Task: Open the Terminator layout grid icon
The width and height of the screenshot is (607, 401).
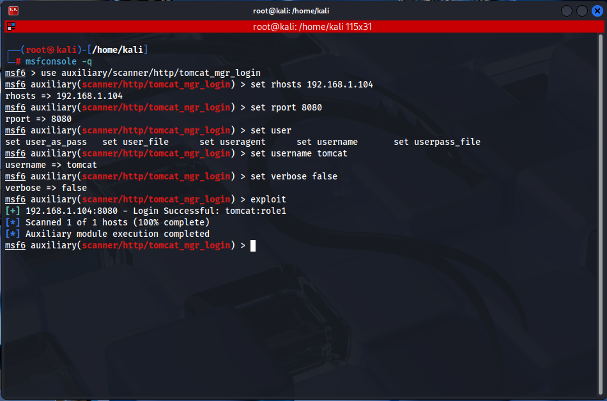Action: [x=12, y=27]
